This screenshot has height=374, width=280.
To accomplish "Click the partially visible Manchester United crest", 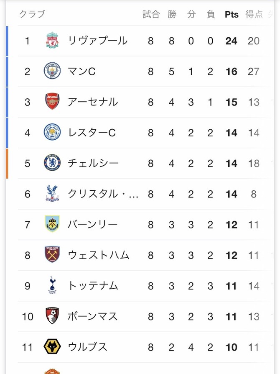I will click(52, 371).
